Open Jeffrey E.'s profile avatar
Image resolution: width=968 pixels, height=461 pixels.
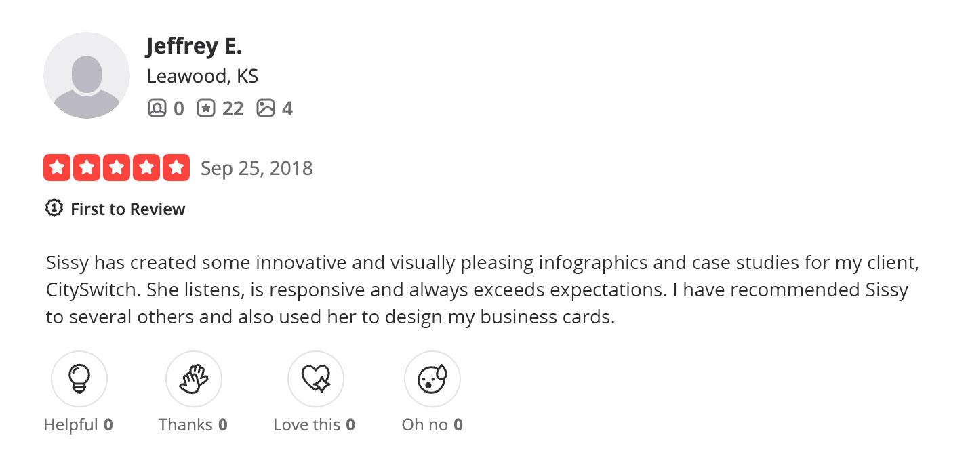tap(87, 75)
